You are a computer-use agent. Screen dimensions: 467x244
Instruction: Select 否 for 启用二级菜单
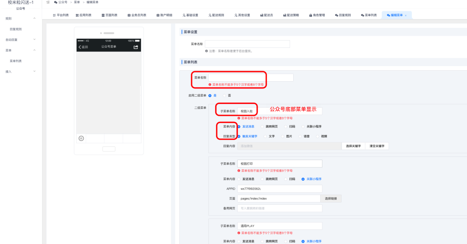(x=223, y=95)
